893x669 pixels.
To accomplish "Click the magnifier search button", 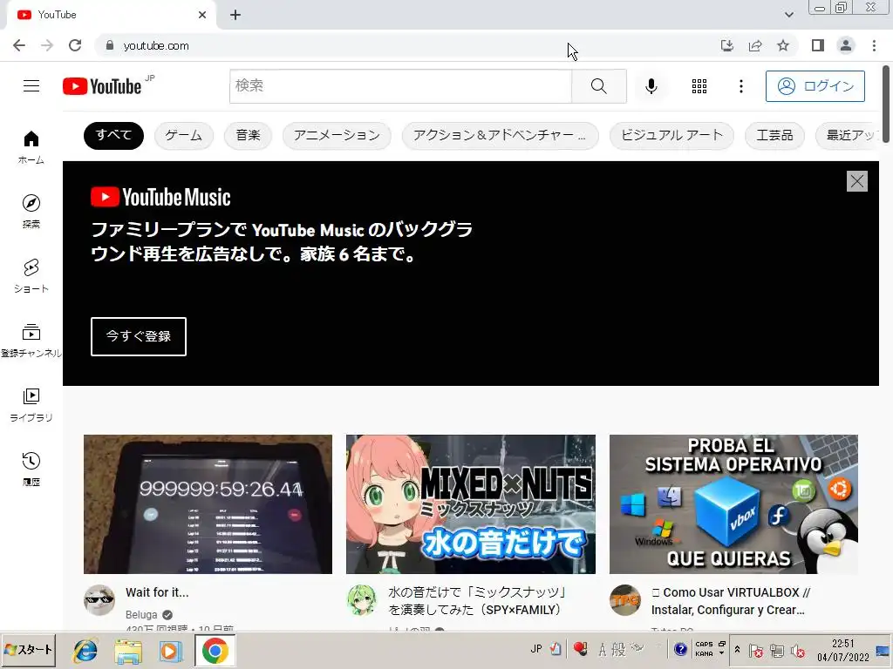I will pyautogui.click(x=598, y=86).
